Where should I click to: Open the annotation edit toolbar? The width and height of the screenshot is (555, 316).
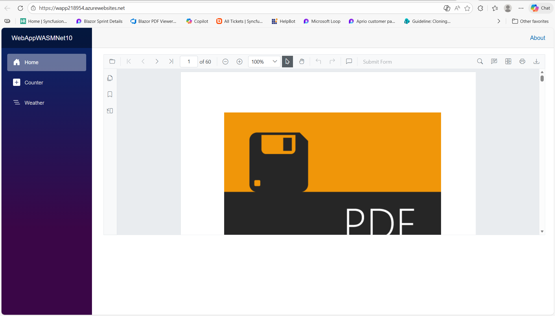pos(494,62)
